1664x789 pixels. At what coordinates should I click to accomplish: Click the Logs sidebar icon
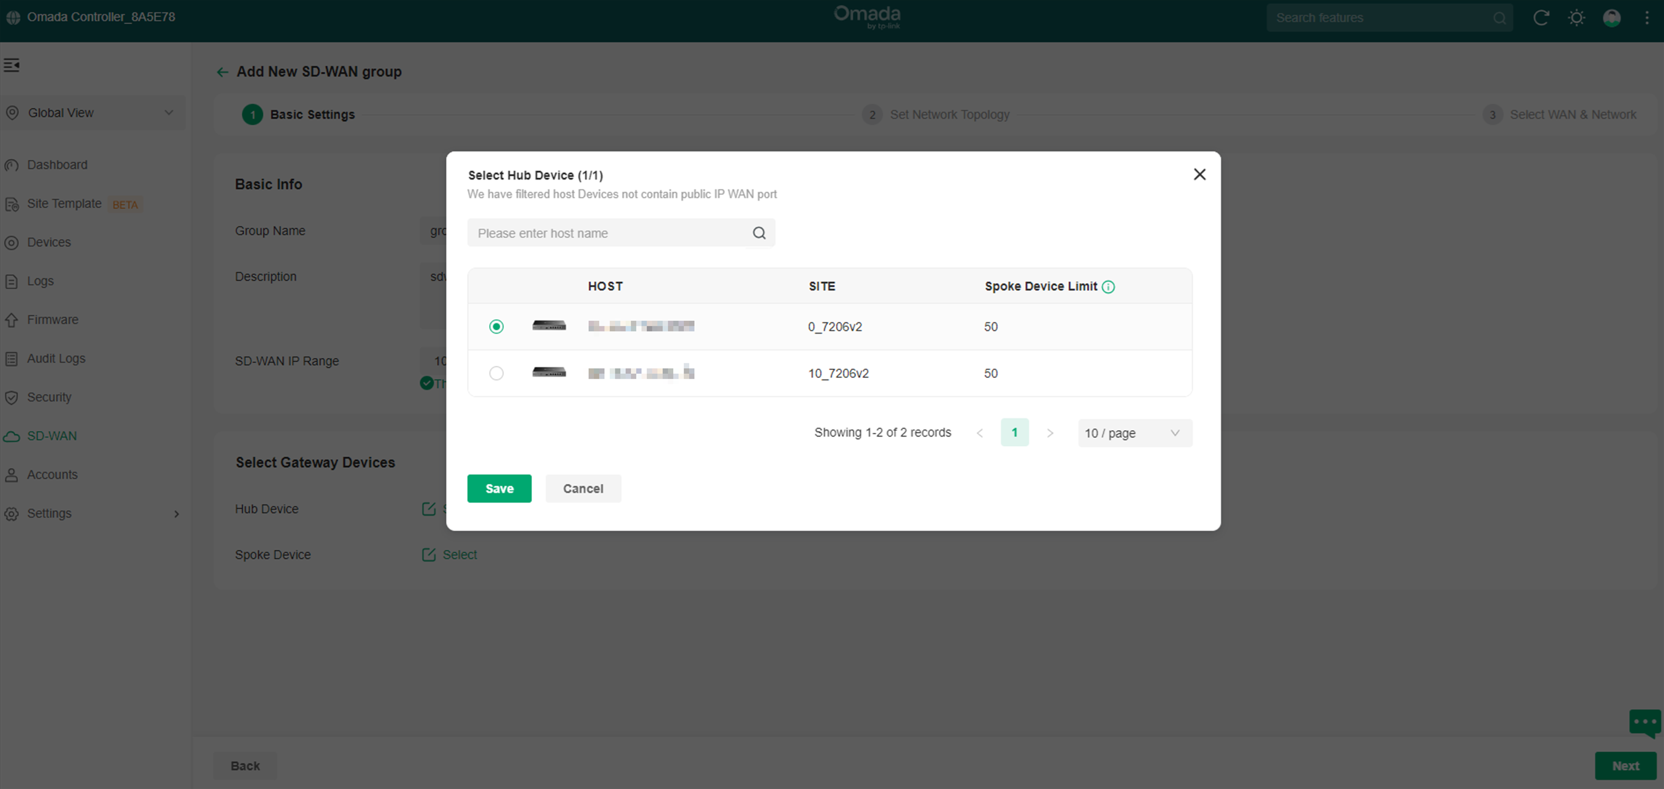coord(11,282)
